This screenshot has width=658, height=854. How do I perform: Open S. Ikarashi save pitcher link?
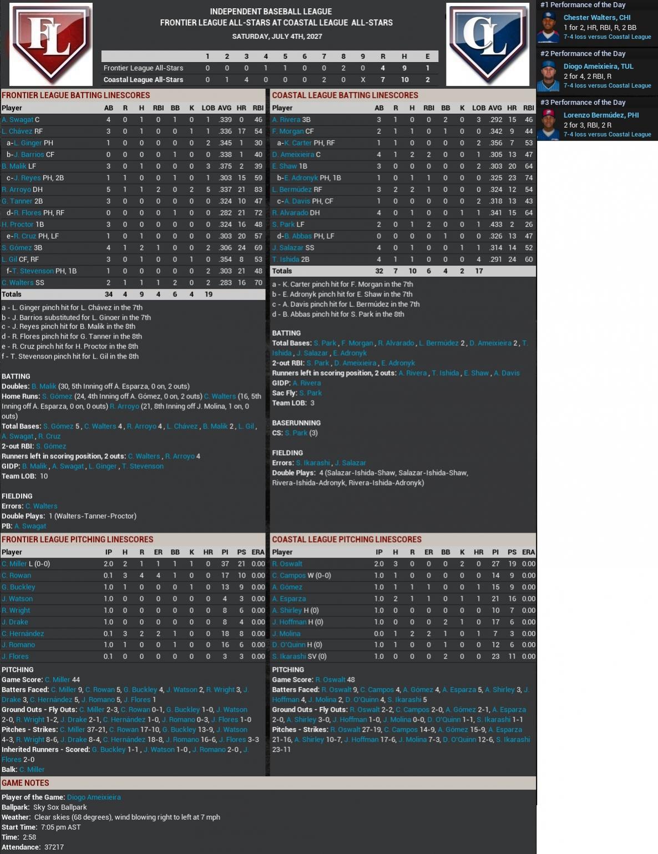pos(288,656)
